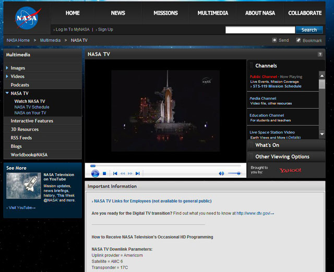Focus the site search text field

click(260, 30)
